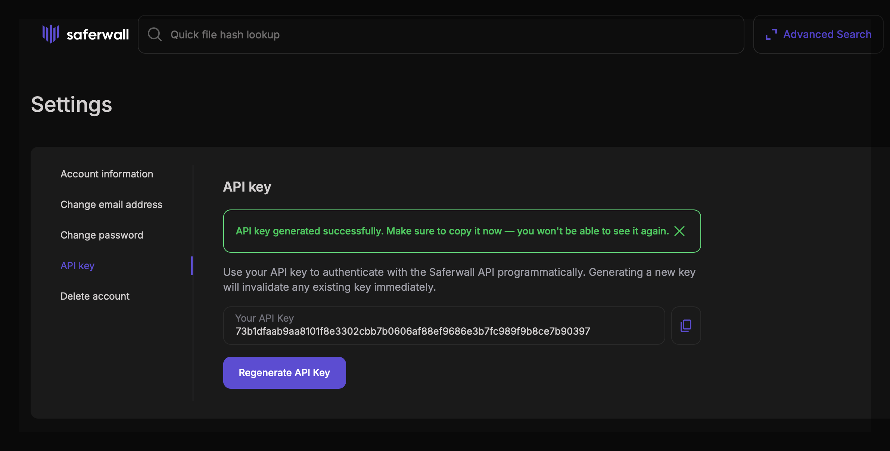Viewport: 890px width, 451px height.
Task: Click Regenerate API Key button
Action: tap(284, 373)
